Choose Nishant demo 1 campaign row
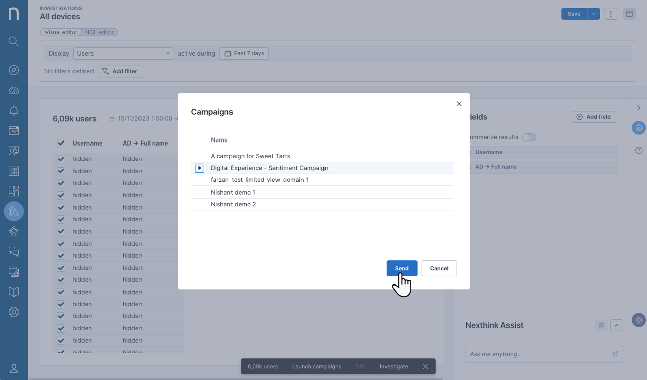The height and width of the screenshot is (380, 647). click(x=233, y=193)
